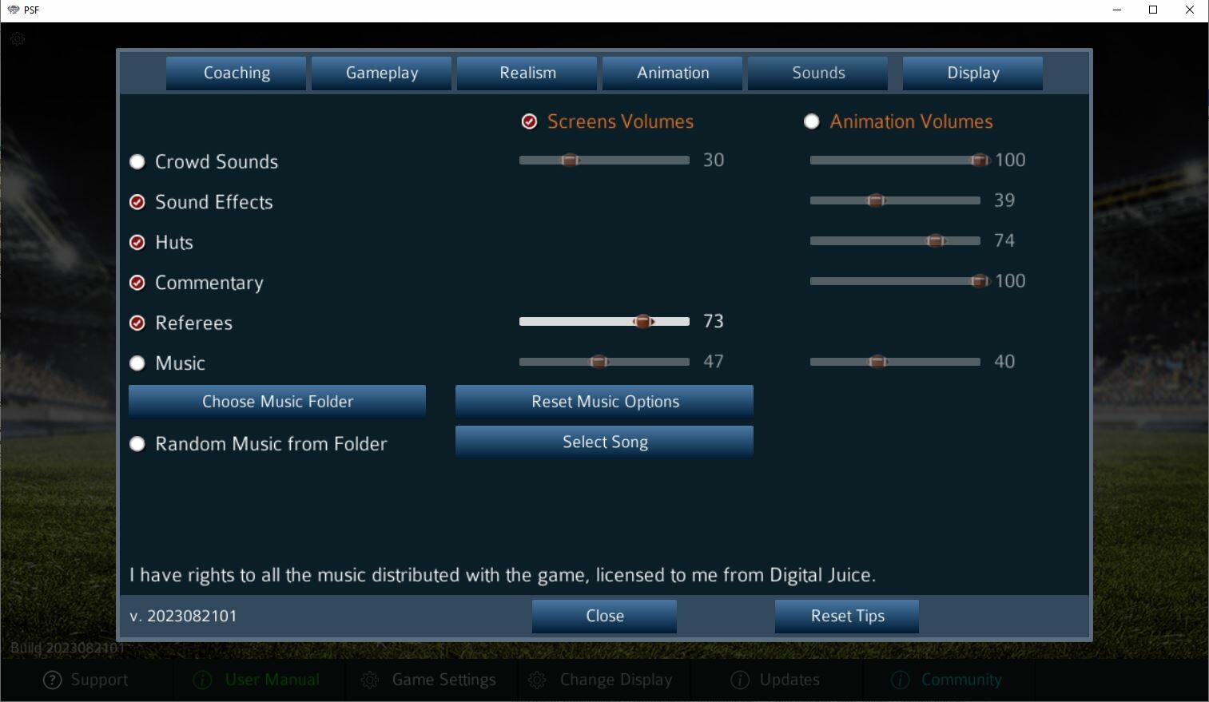Click the Game Settings gear icon
Screen dimensions: 1209x702
tap(370, 680)
